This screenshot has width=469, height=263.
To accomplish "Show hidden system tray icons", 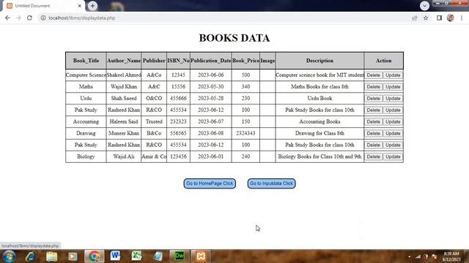I will [x=409, y=256].
